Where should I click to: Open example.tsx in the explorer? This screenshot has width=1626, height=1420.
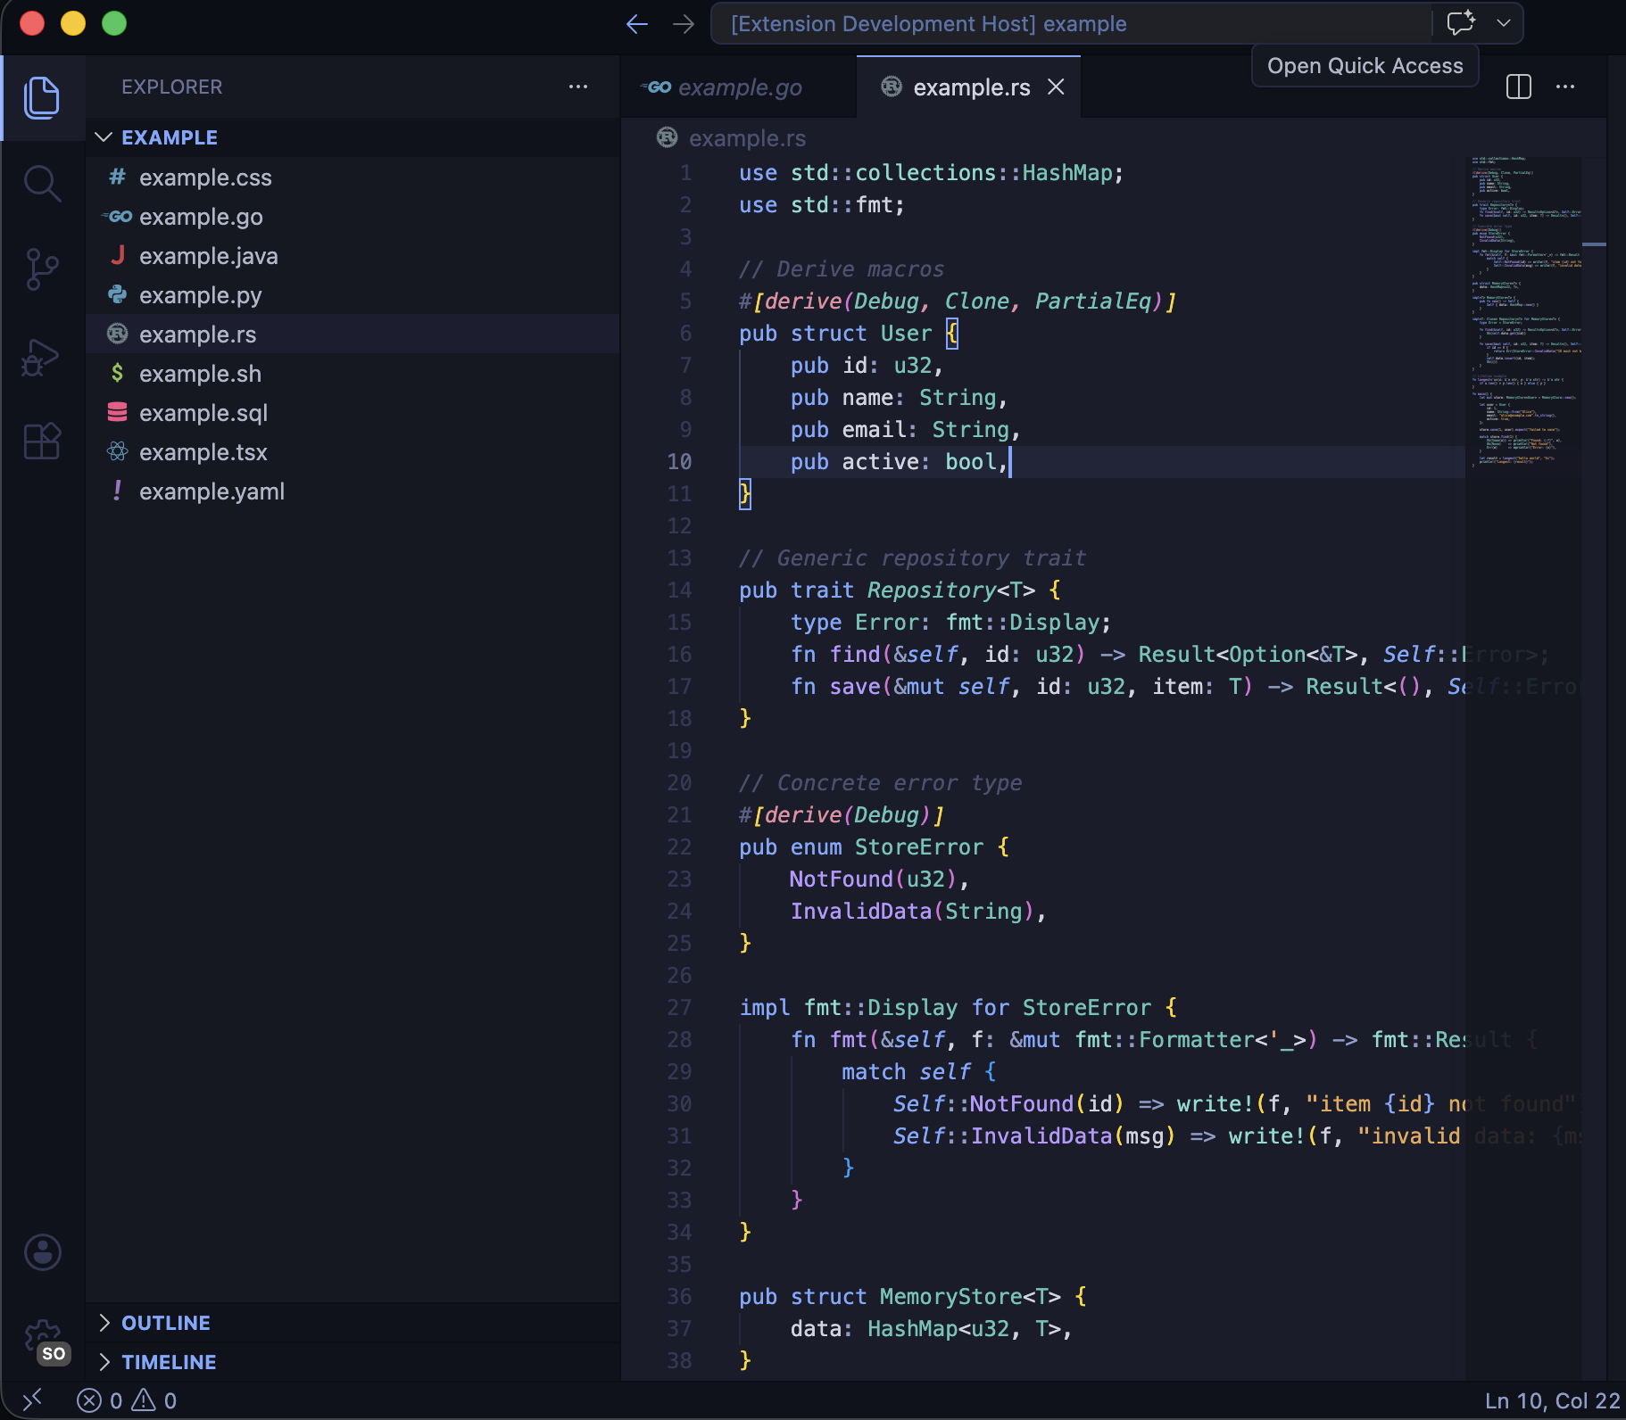pyautogui.click(x=353, y=452)
